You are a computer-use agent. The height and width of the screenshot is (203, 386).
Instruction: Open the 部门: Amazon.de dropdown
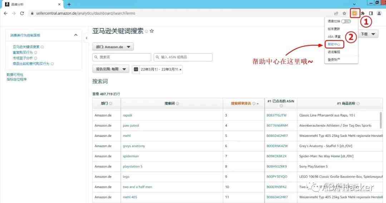coord(113,47)
